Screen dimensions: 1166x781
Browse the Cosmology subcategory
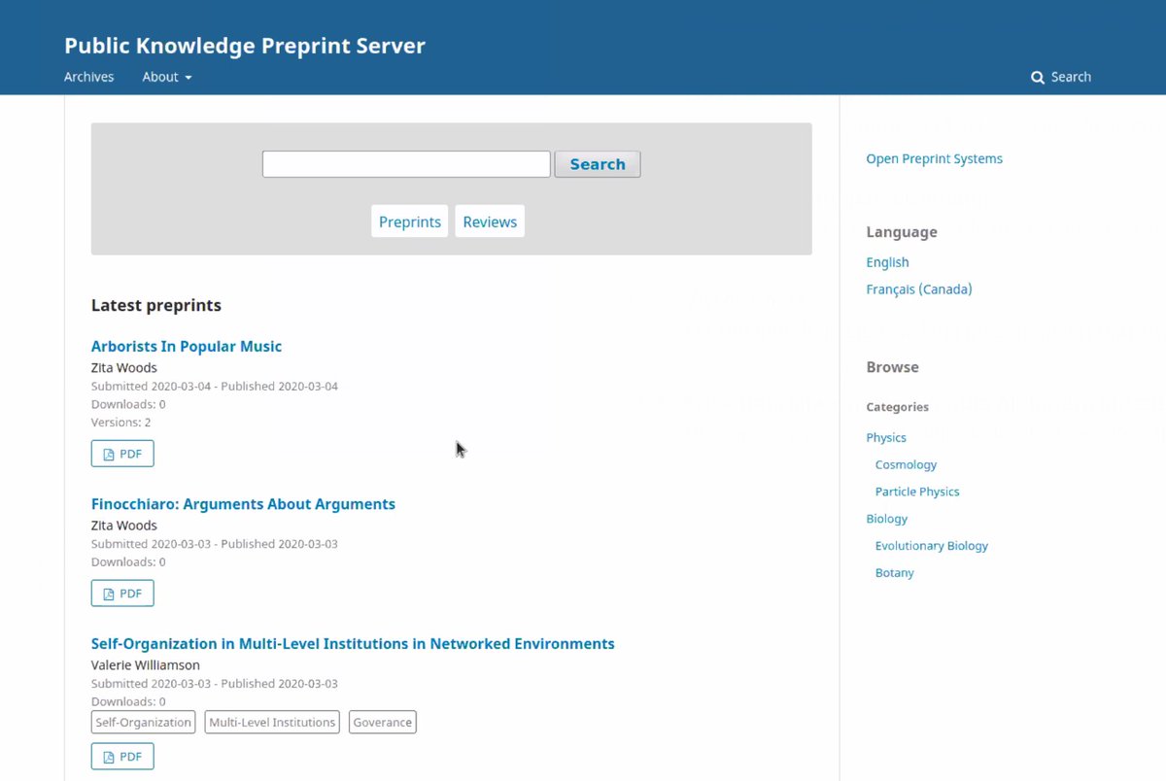(906, 464)
